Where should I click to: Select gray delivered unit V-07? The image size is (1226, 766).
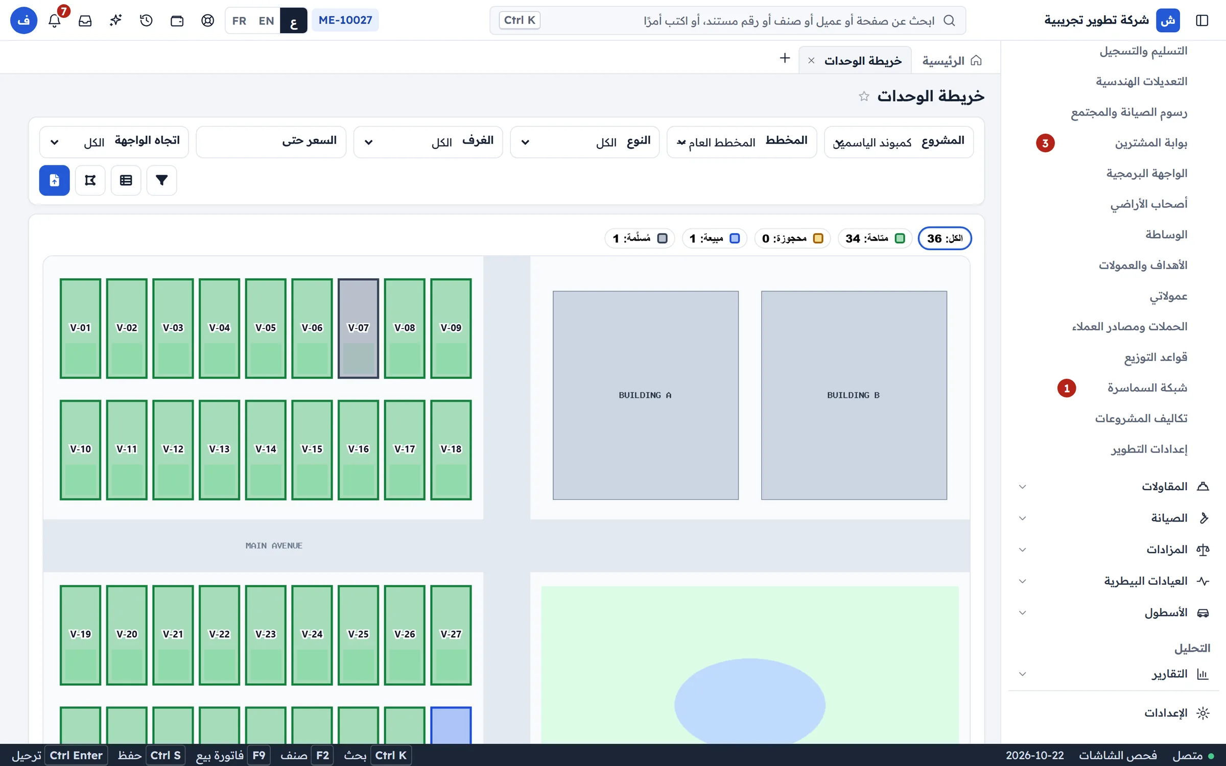coord(358,328)
